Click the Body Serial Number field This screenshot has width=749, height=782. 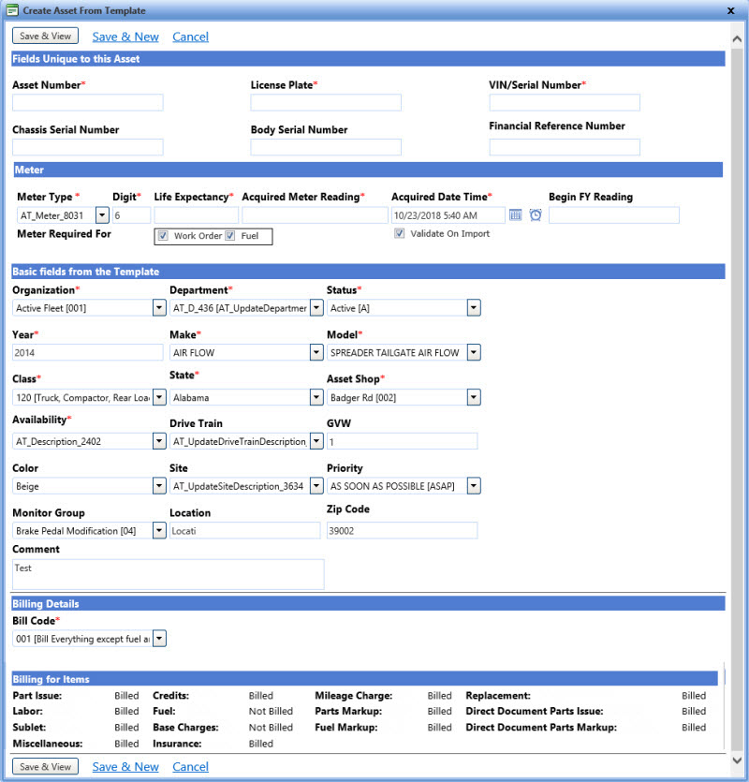(x=326, y=147)
